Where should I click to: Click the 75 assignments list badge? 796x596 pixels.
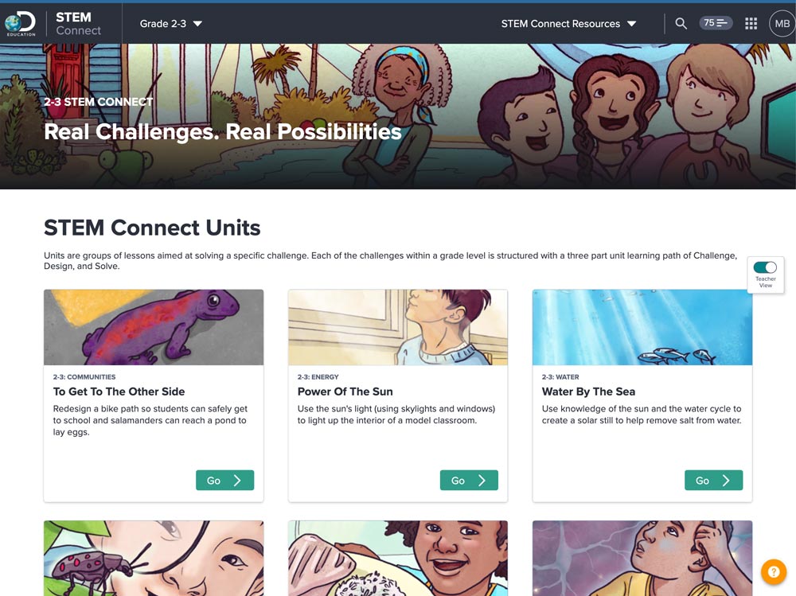click(716, 23)
